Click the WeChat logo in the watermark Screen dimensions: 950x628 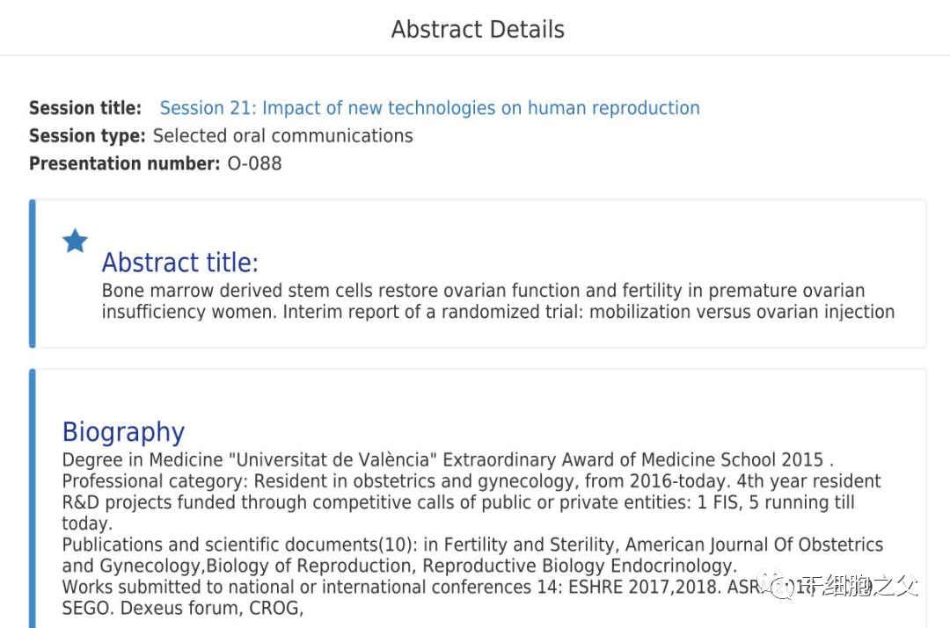(776, 584)
